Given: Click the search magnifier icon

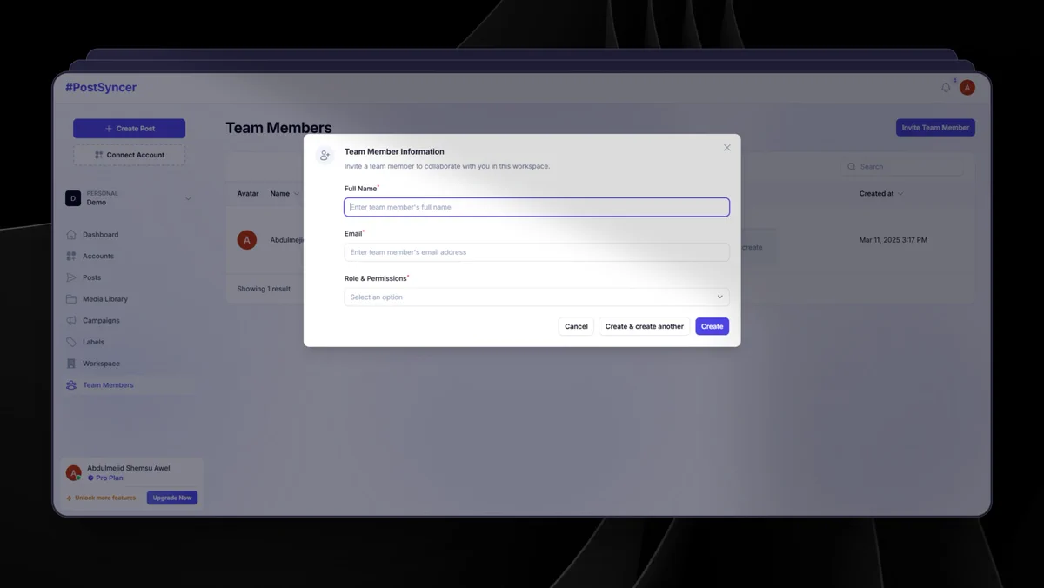Looking at the screenshot, I should pos(851,167).
